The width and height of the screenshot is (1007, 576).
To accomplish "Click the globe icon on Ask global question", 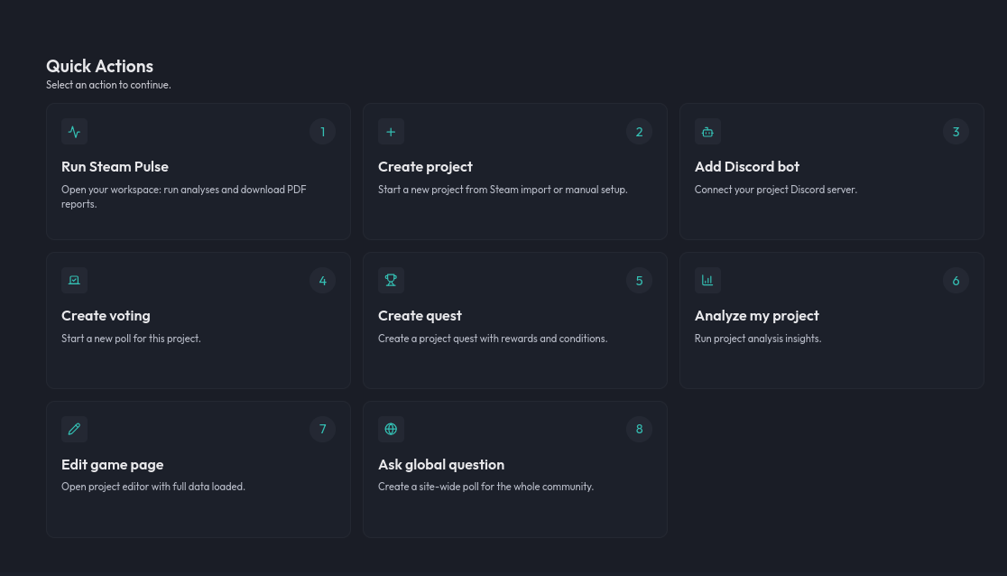I will [391, 429].
